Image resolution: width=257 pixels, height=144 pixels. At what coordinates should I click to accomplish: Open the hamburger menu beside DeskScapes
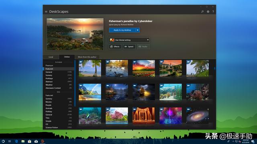click(x=46, y=12)
